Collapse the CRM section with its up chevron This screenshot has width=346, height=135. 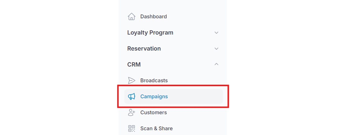(x=216, y=64)
